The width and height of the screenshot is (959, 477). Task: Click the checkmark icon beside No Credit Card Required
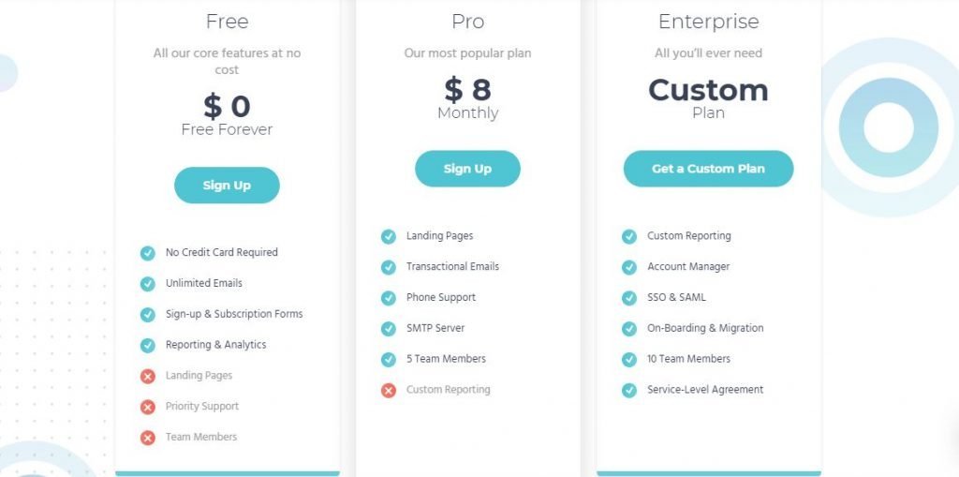(x=148, y=253)
